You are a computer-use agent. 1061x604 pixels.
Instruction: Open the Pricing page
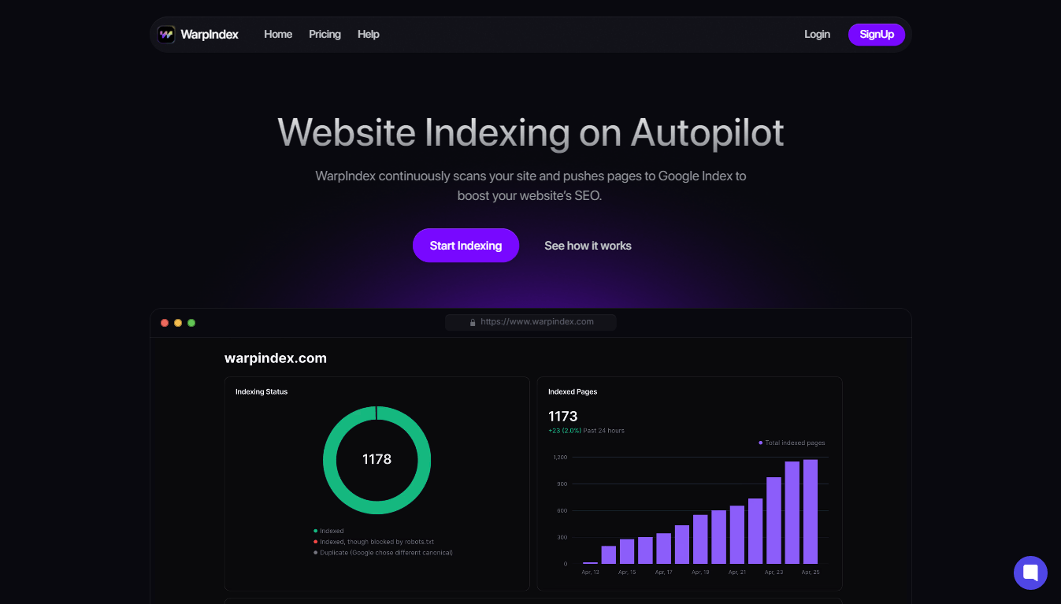[325, 34]
